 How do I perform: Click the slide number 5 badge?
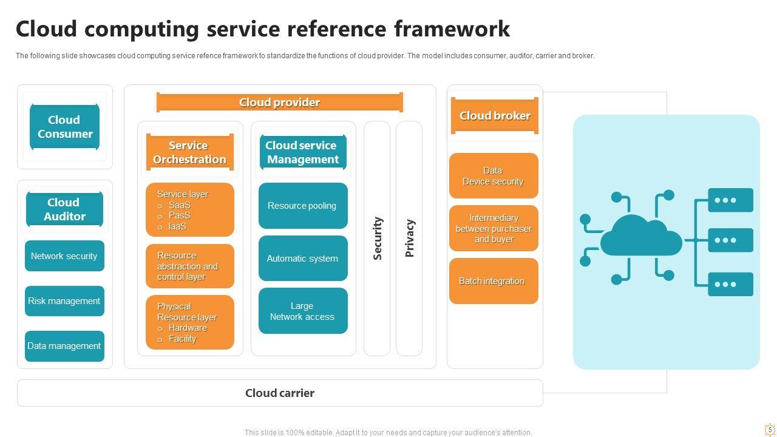[x=770, y=429]
